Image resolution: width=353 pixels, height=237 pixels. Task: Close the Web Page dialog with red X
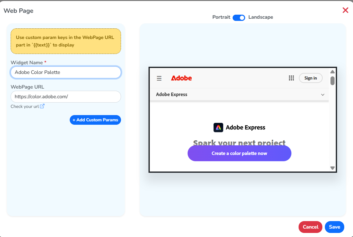pyautogui.click(x=345, y=10)
